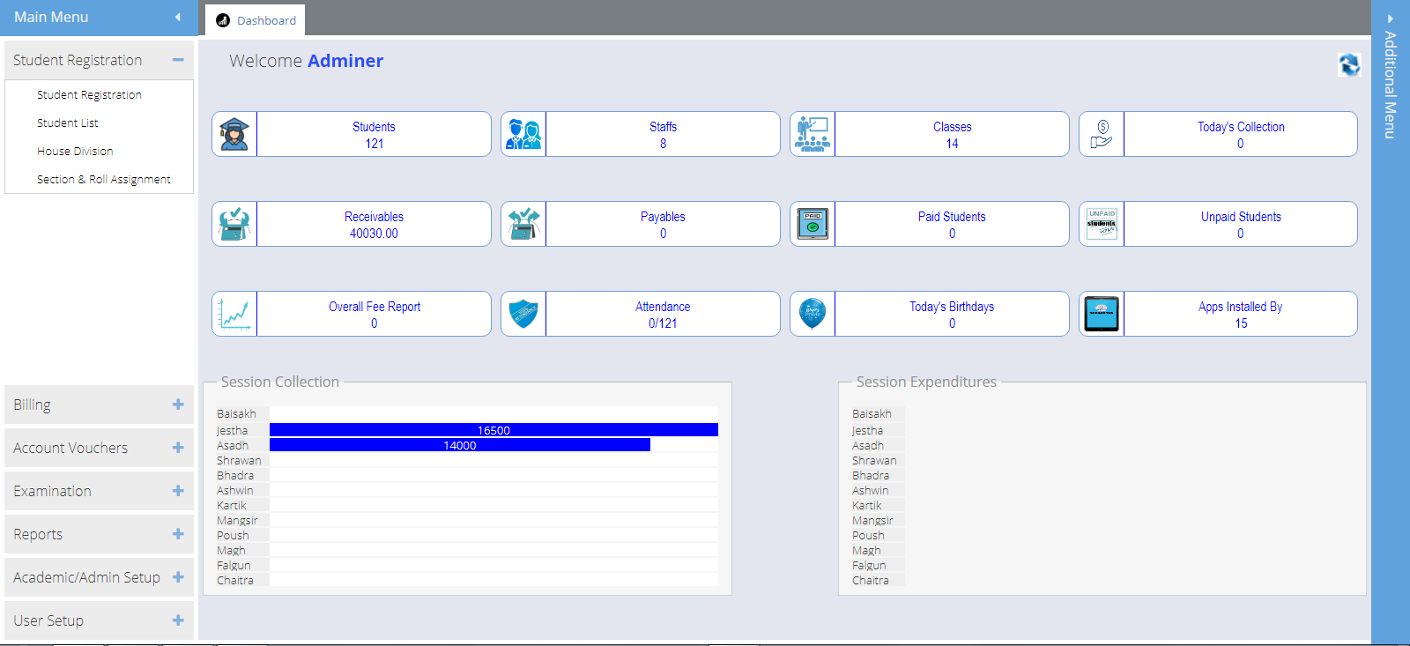Open Student List in sidebar
Viewport: 1410px width, 646px height.
click(x=68, y=123)
